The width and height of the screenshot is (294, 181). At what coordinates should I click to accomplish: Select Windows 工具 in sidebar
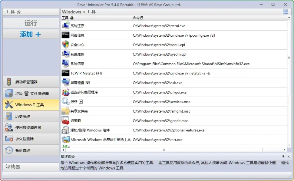tap(31, 105)
